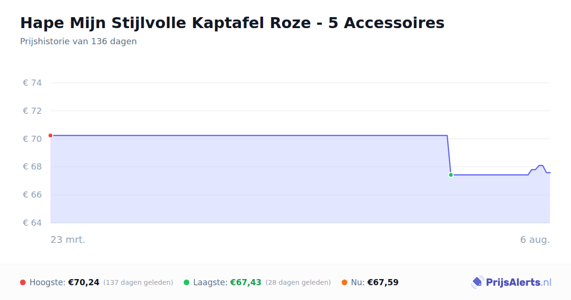This screenshot has height=300, width=571.
Task: Click the orange dot beside Nu legend
Action: (345, 282)
